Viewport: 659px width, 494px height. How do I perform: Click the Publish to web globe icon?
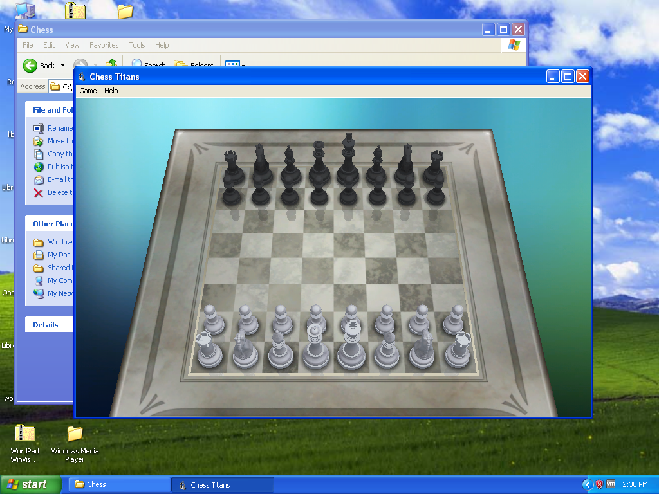(39, 167)
